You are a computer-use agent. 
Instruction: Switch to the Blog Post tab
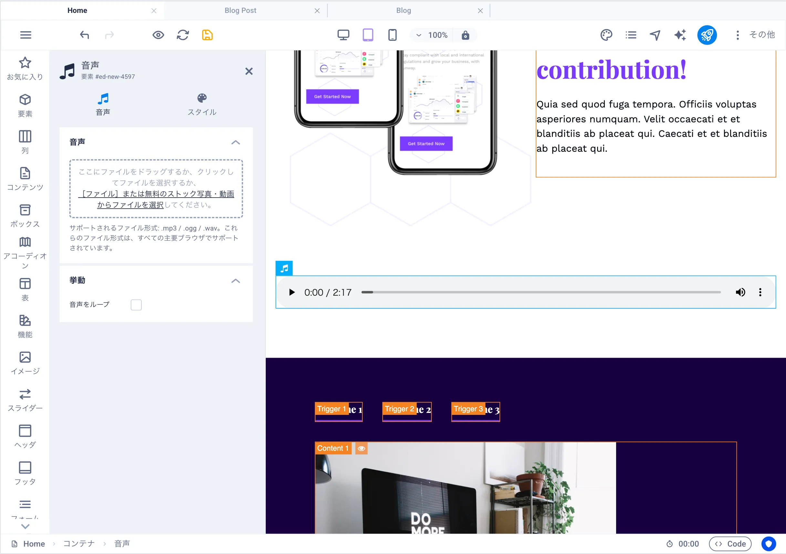point(240,11)
